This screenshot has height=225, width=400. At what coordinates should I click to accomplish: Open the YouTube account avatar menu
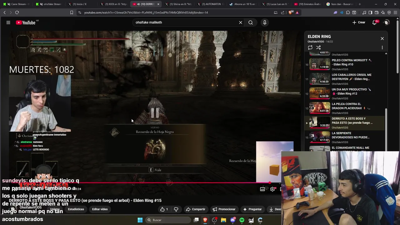387,22
